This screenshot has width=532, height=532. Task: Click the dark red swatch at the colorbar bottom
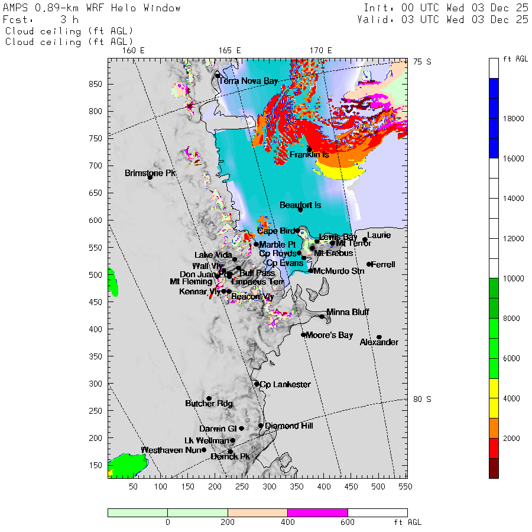494,468
